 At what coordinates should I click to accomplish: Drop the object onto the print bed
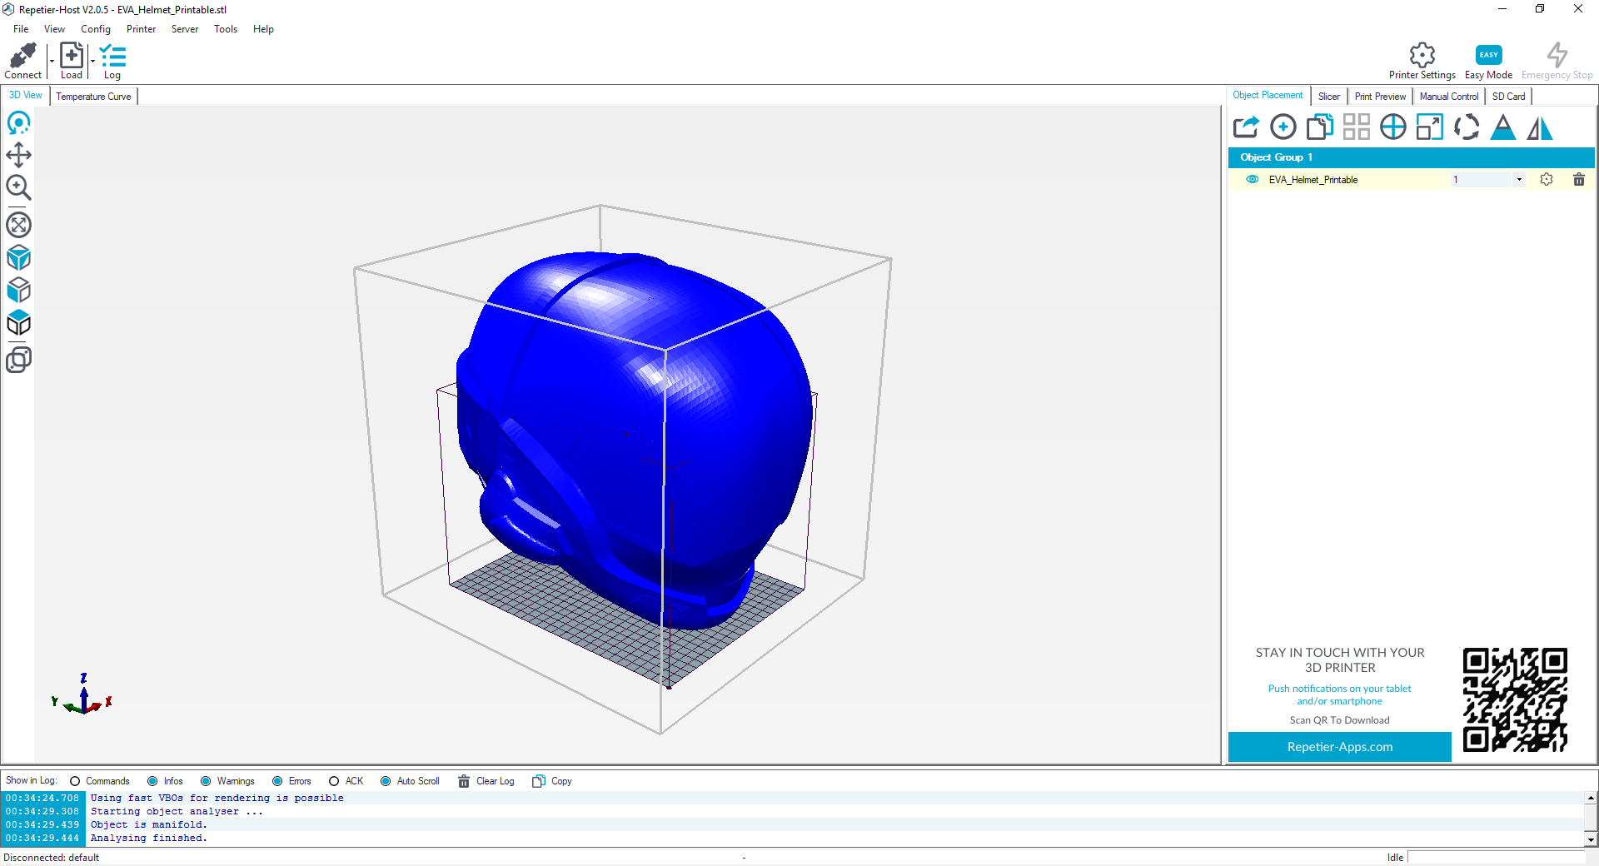pyautogui.click(x=1503, y=127)
